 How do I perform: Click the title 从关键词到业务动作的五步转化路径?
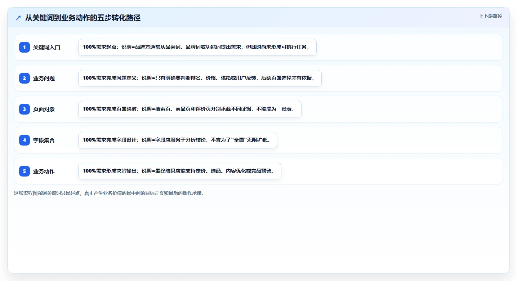coord(83,18)
